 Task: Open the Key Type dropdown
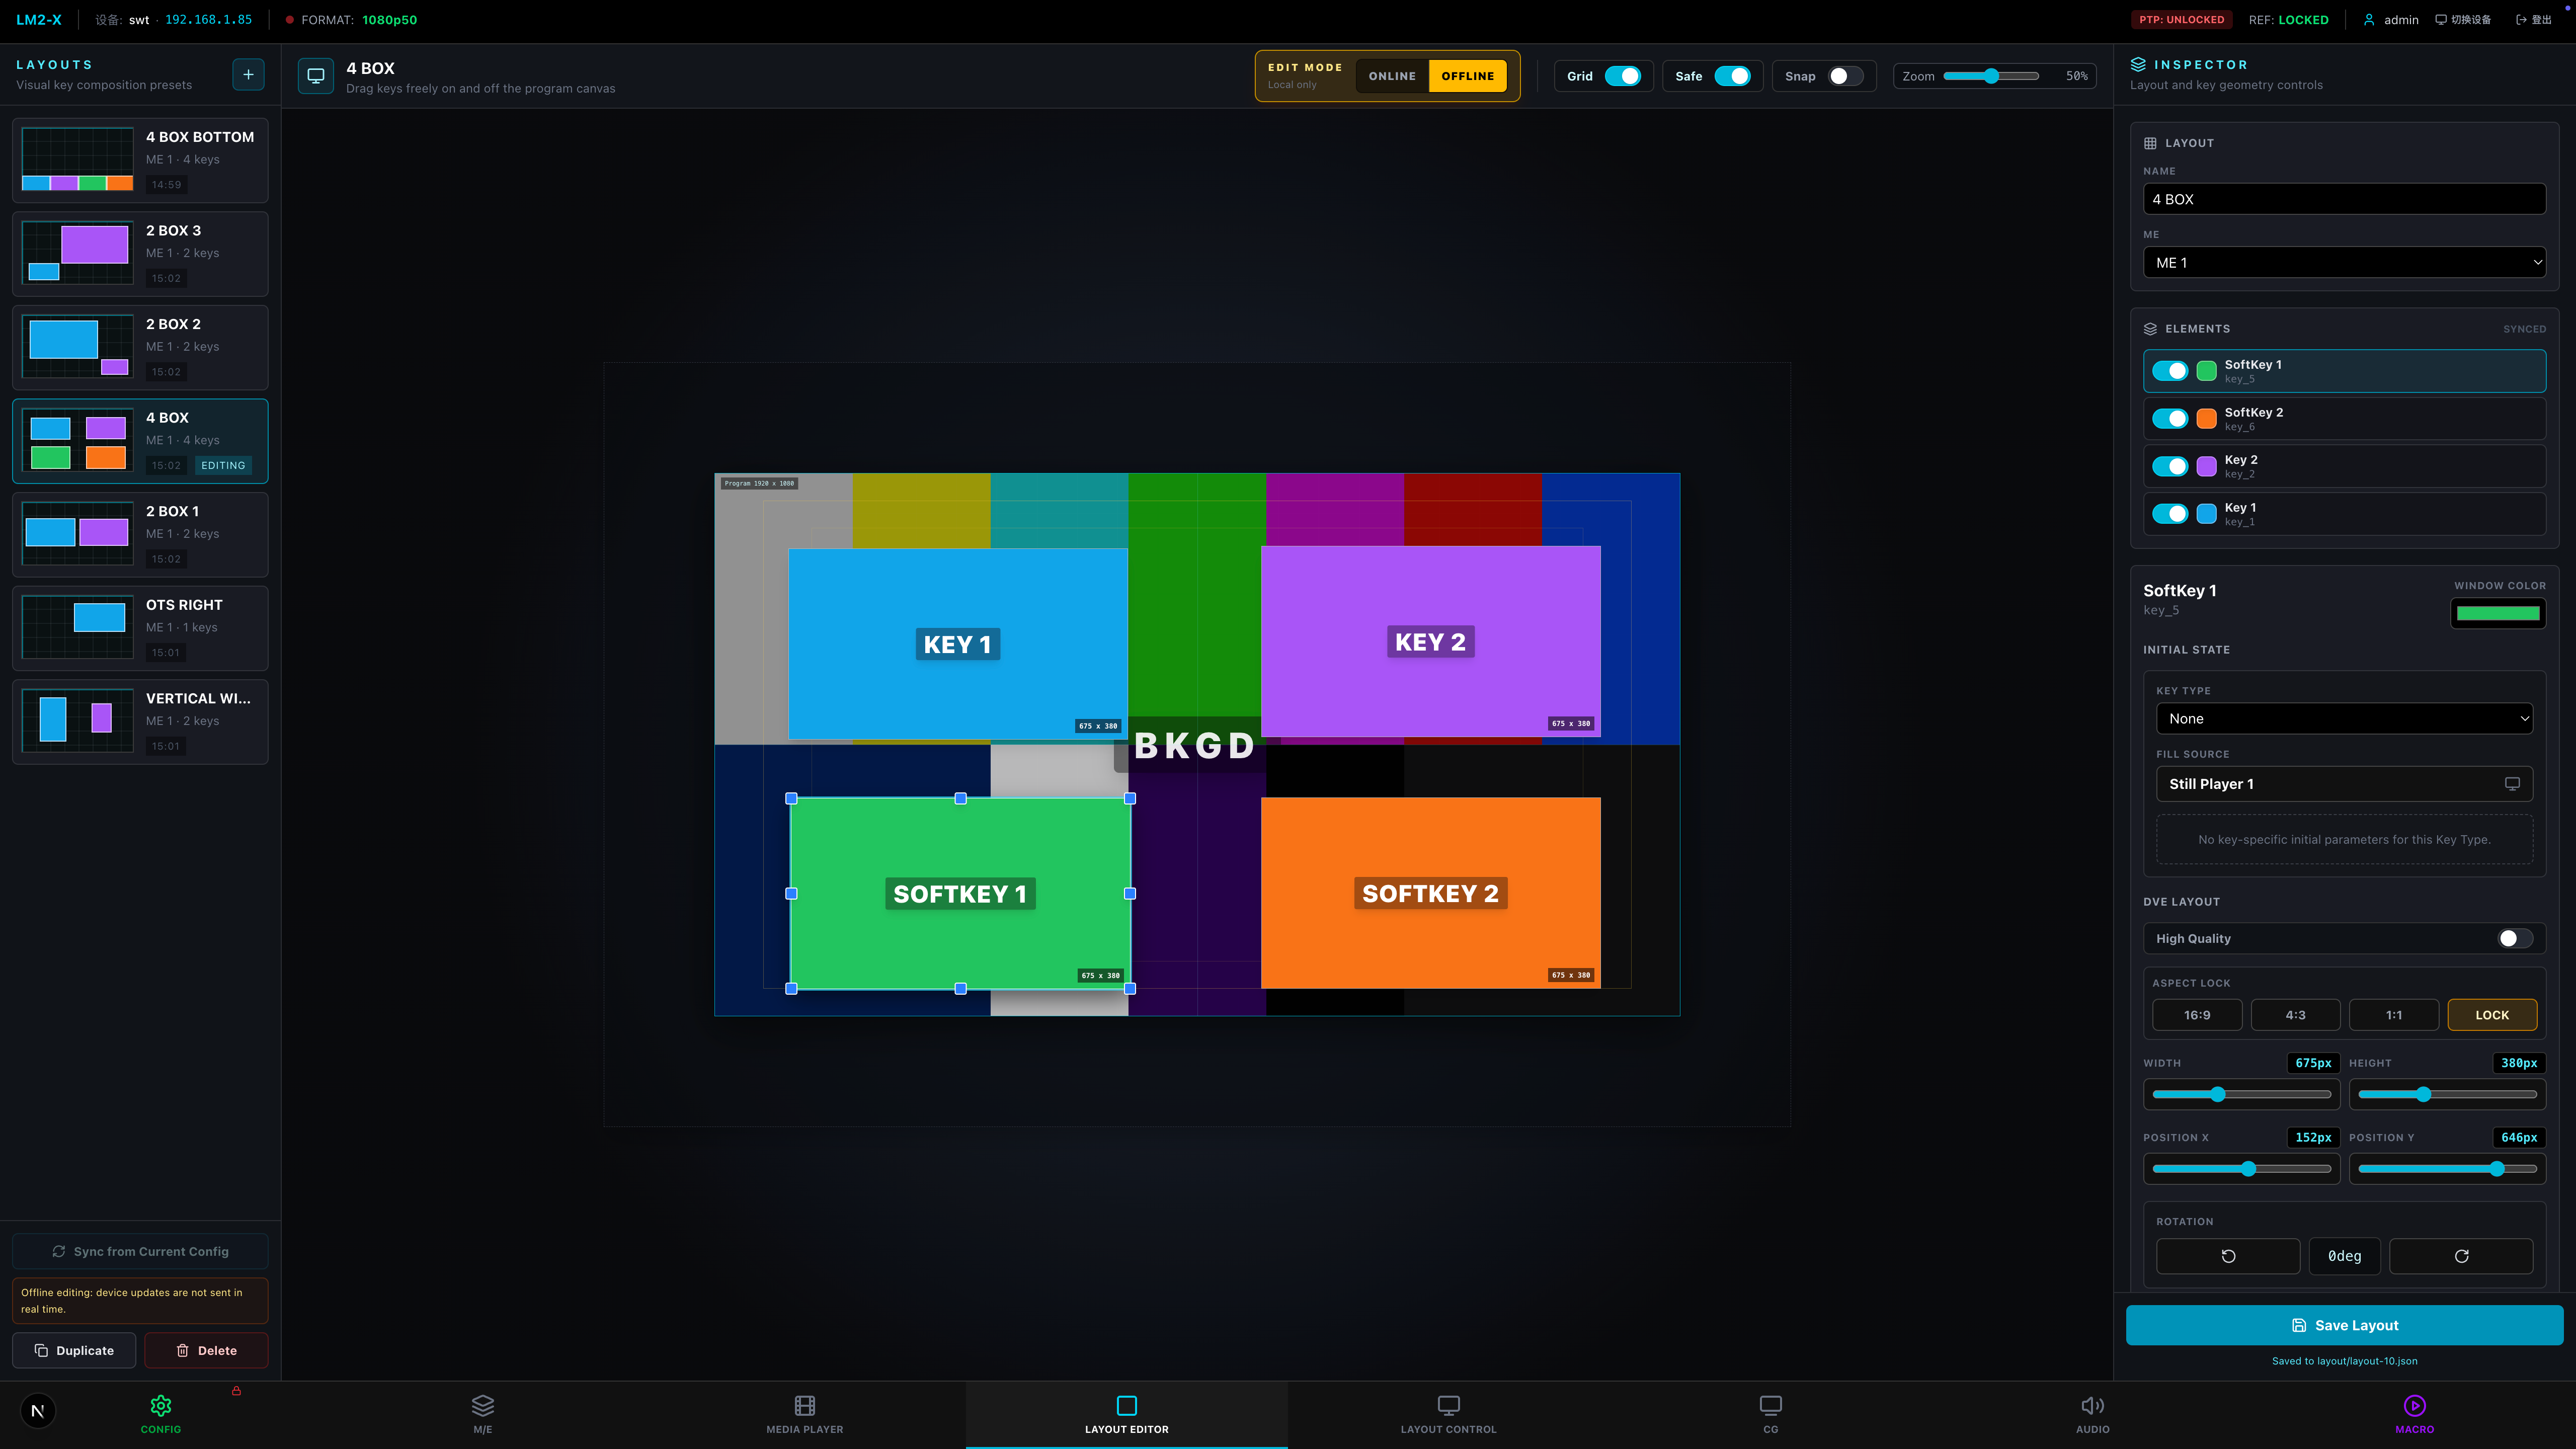(x=2344, y=719)
